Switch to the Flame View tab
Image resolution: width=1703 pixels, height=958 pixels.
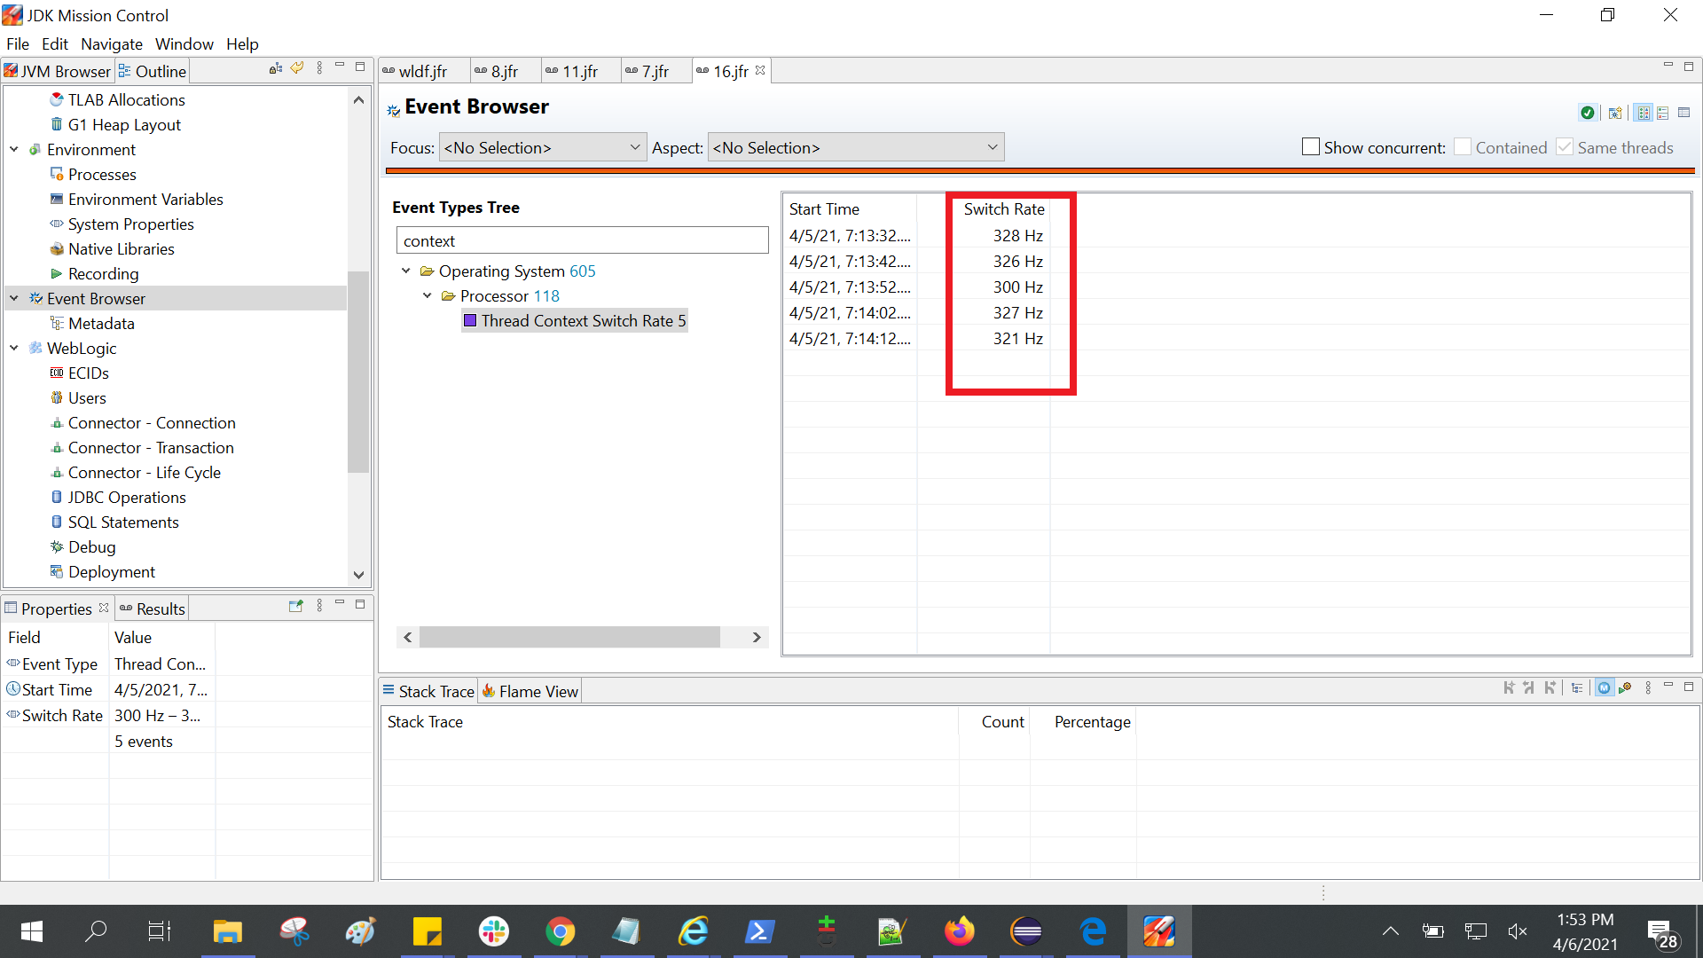click(x=530, y=691)
